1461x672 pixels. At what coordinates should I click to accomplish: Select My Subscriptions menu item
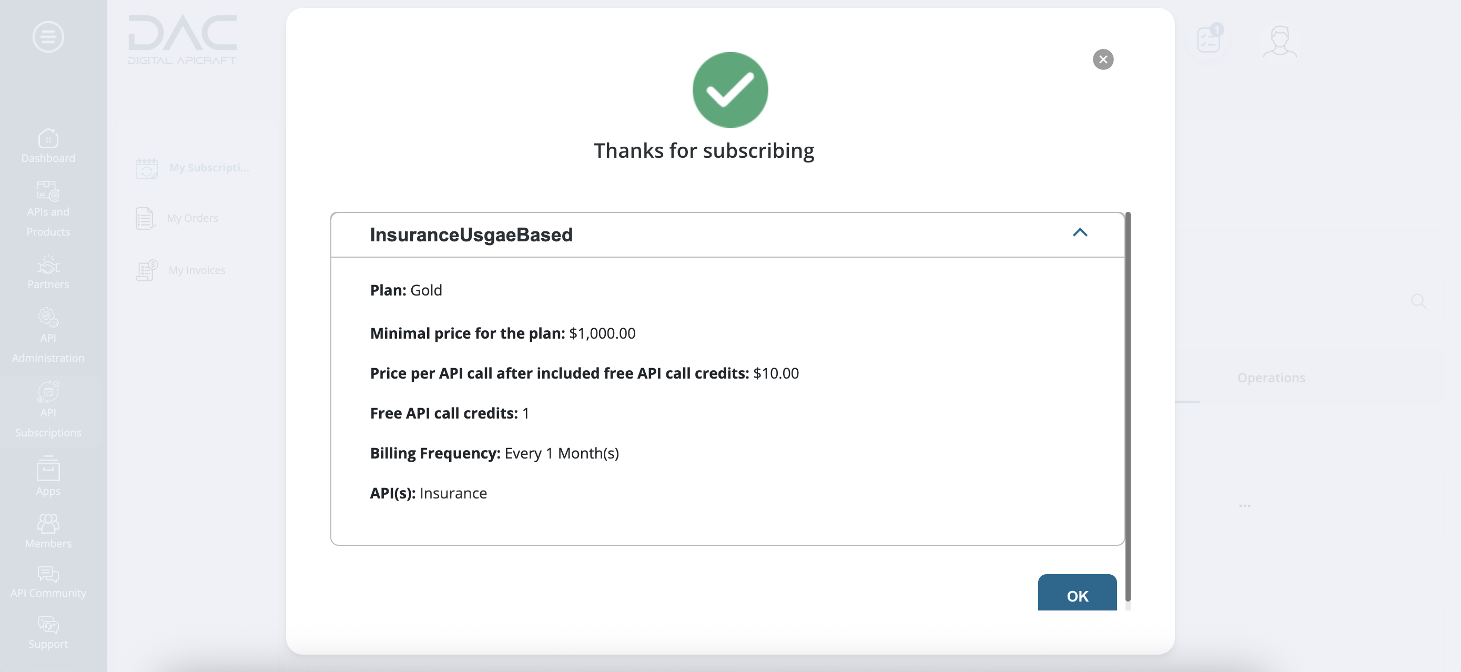click(193, 168)
